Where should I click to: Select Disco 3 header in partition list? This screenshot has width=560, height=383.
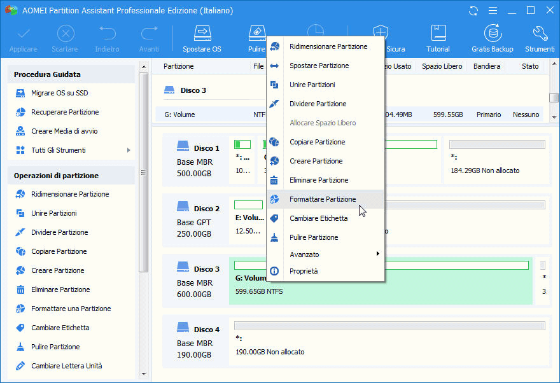click(x=193, y=91)
